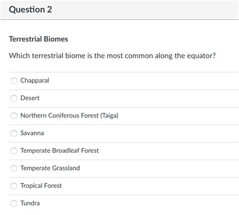Click the Temperate Grassland answer label
The width and height of the screenshot is (239, 215).
coord(50,168)
